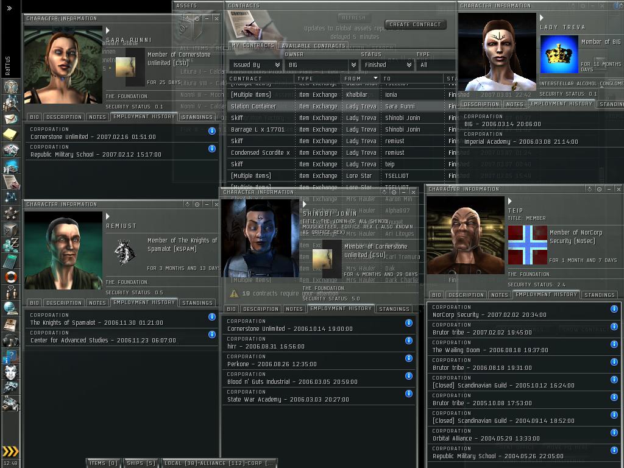Sort contracts by the From column header
The image size is (624, 468).
(x=360, y=79)
